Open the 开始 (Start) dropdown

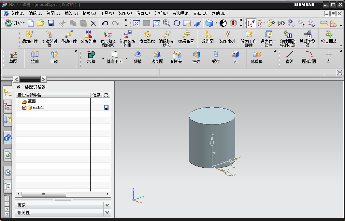15,23
